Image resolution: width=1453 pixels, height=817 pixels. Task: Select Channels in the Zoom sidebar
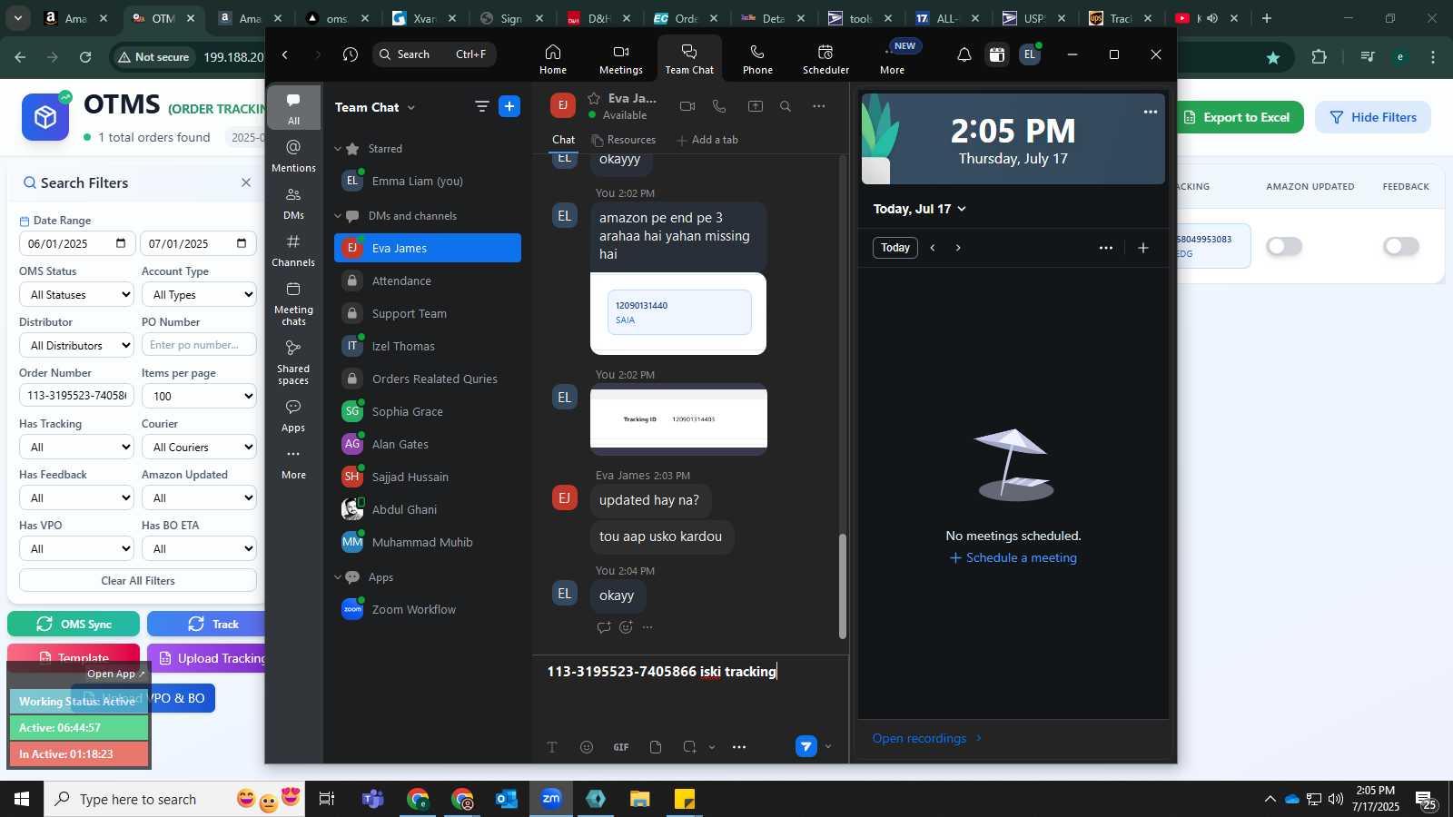click(x=293, y=251)
